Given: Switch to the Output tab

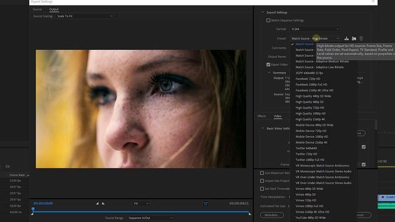Looking at the screenshot, I should (54, 9).
